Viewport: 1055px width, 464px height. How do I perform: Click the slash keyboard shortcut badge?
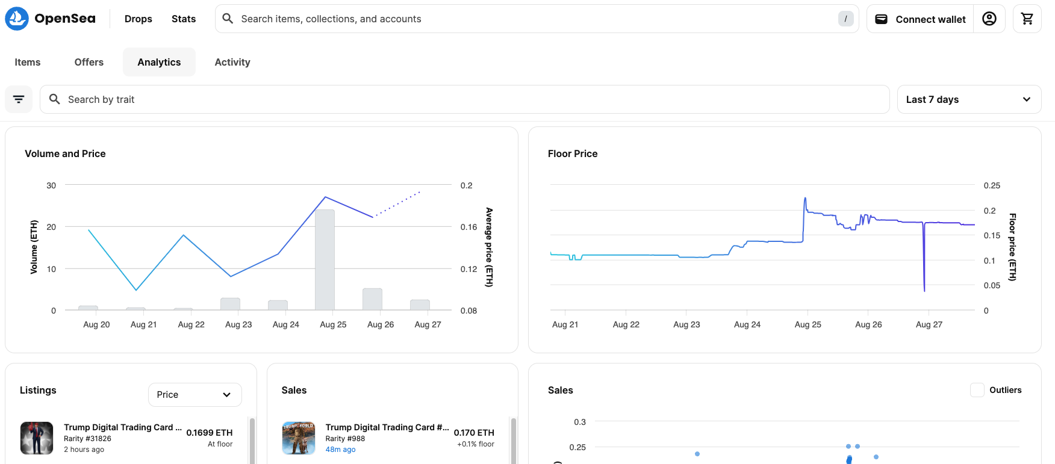[845, 19]
